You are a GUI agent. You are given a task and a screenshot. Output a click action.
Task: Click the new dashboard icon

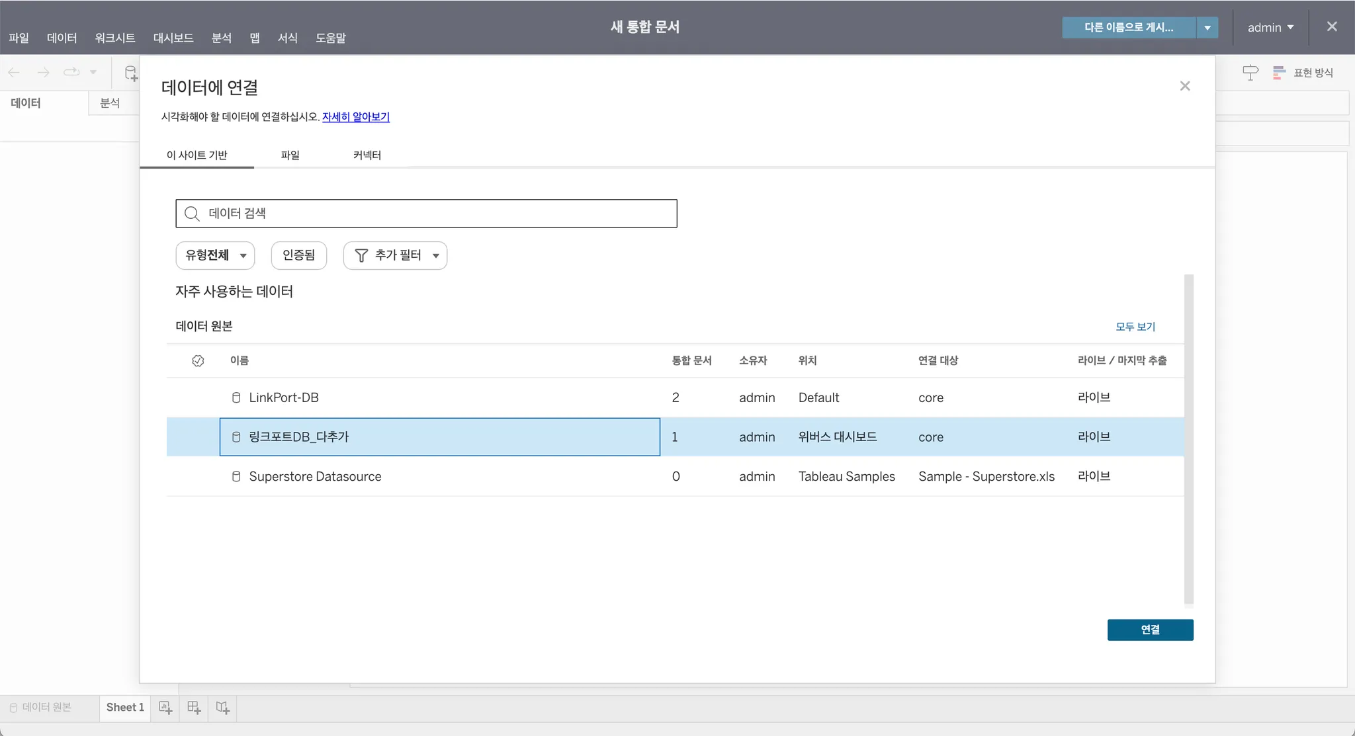(x=194, y=708)
